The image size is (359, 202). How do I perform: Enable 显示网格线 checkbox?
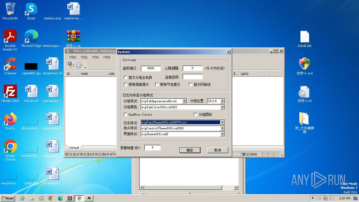point(190,84)
